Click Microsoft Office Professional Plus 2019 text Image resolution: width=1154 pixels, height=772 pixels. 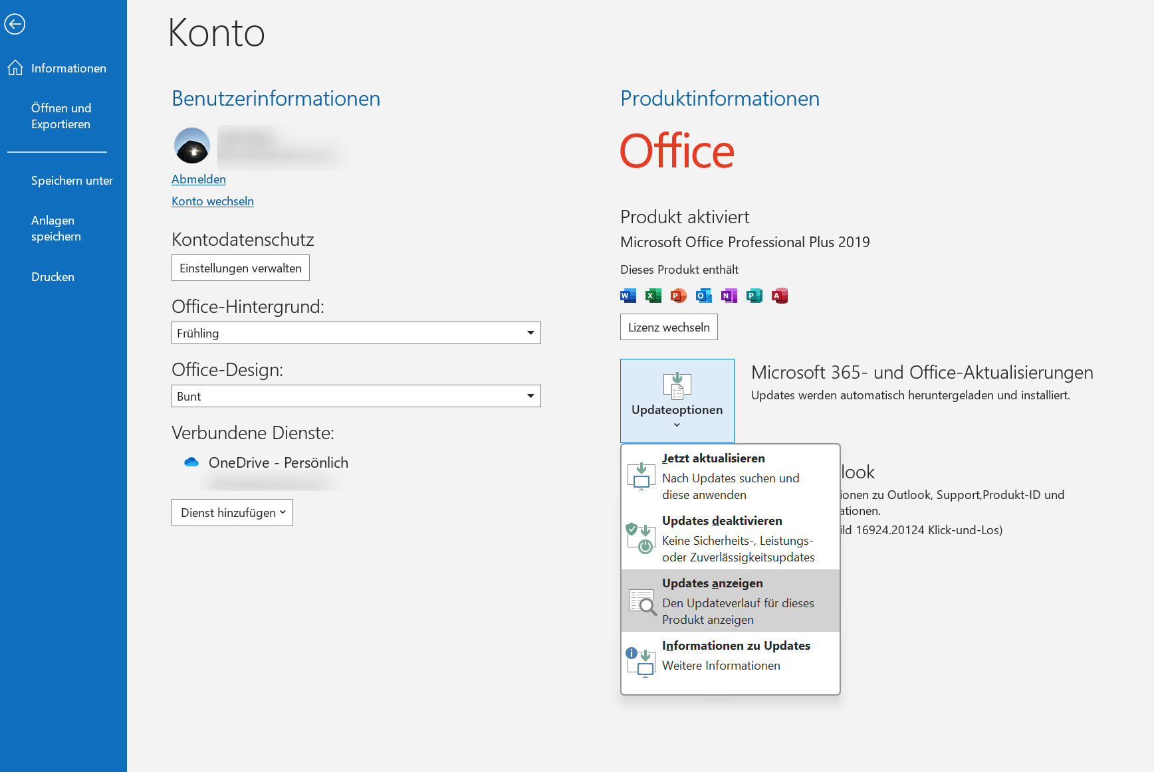[x=745, y=242]
